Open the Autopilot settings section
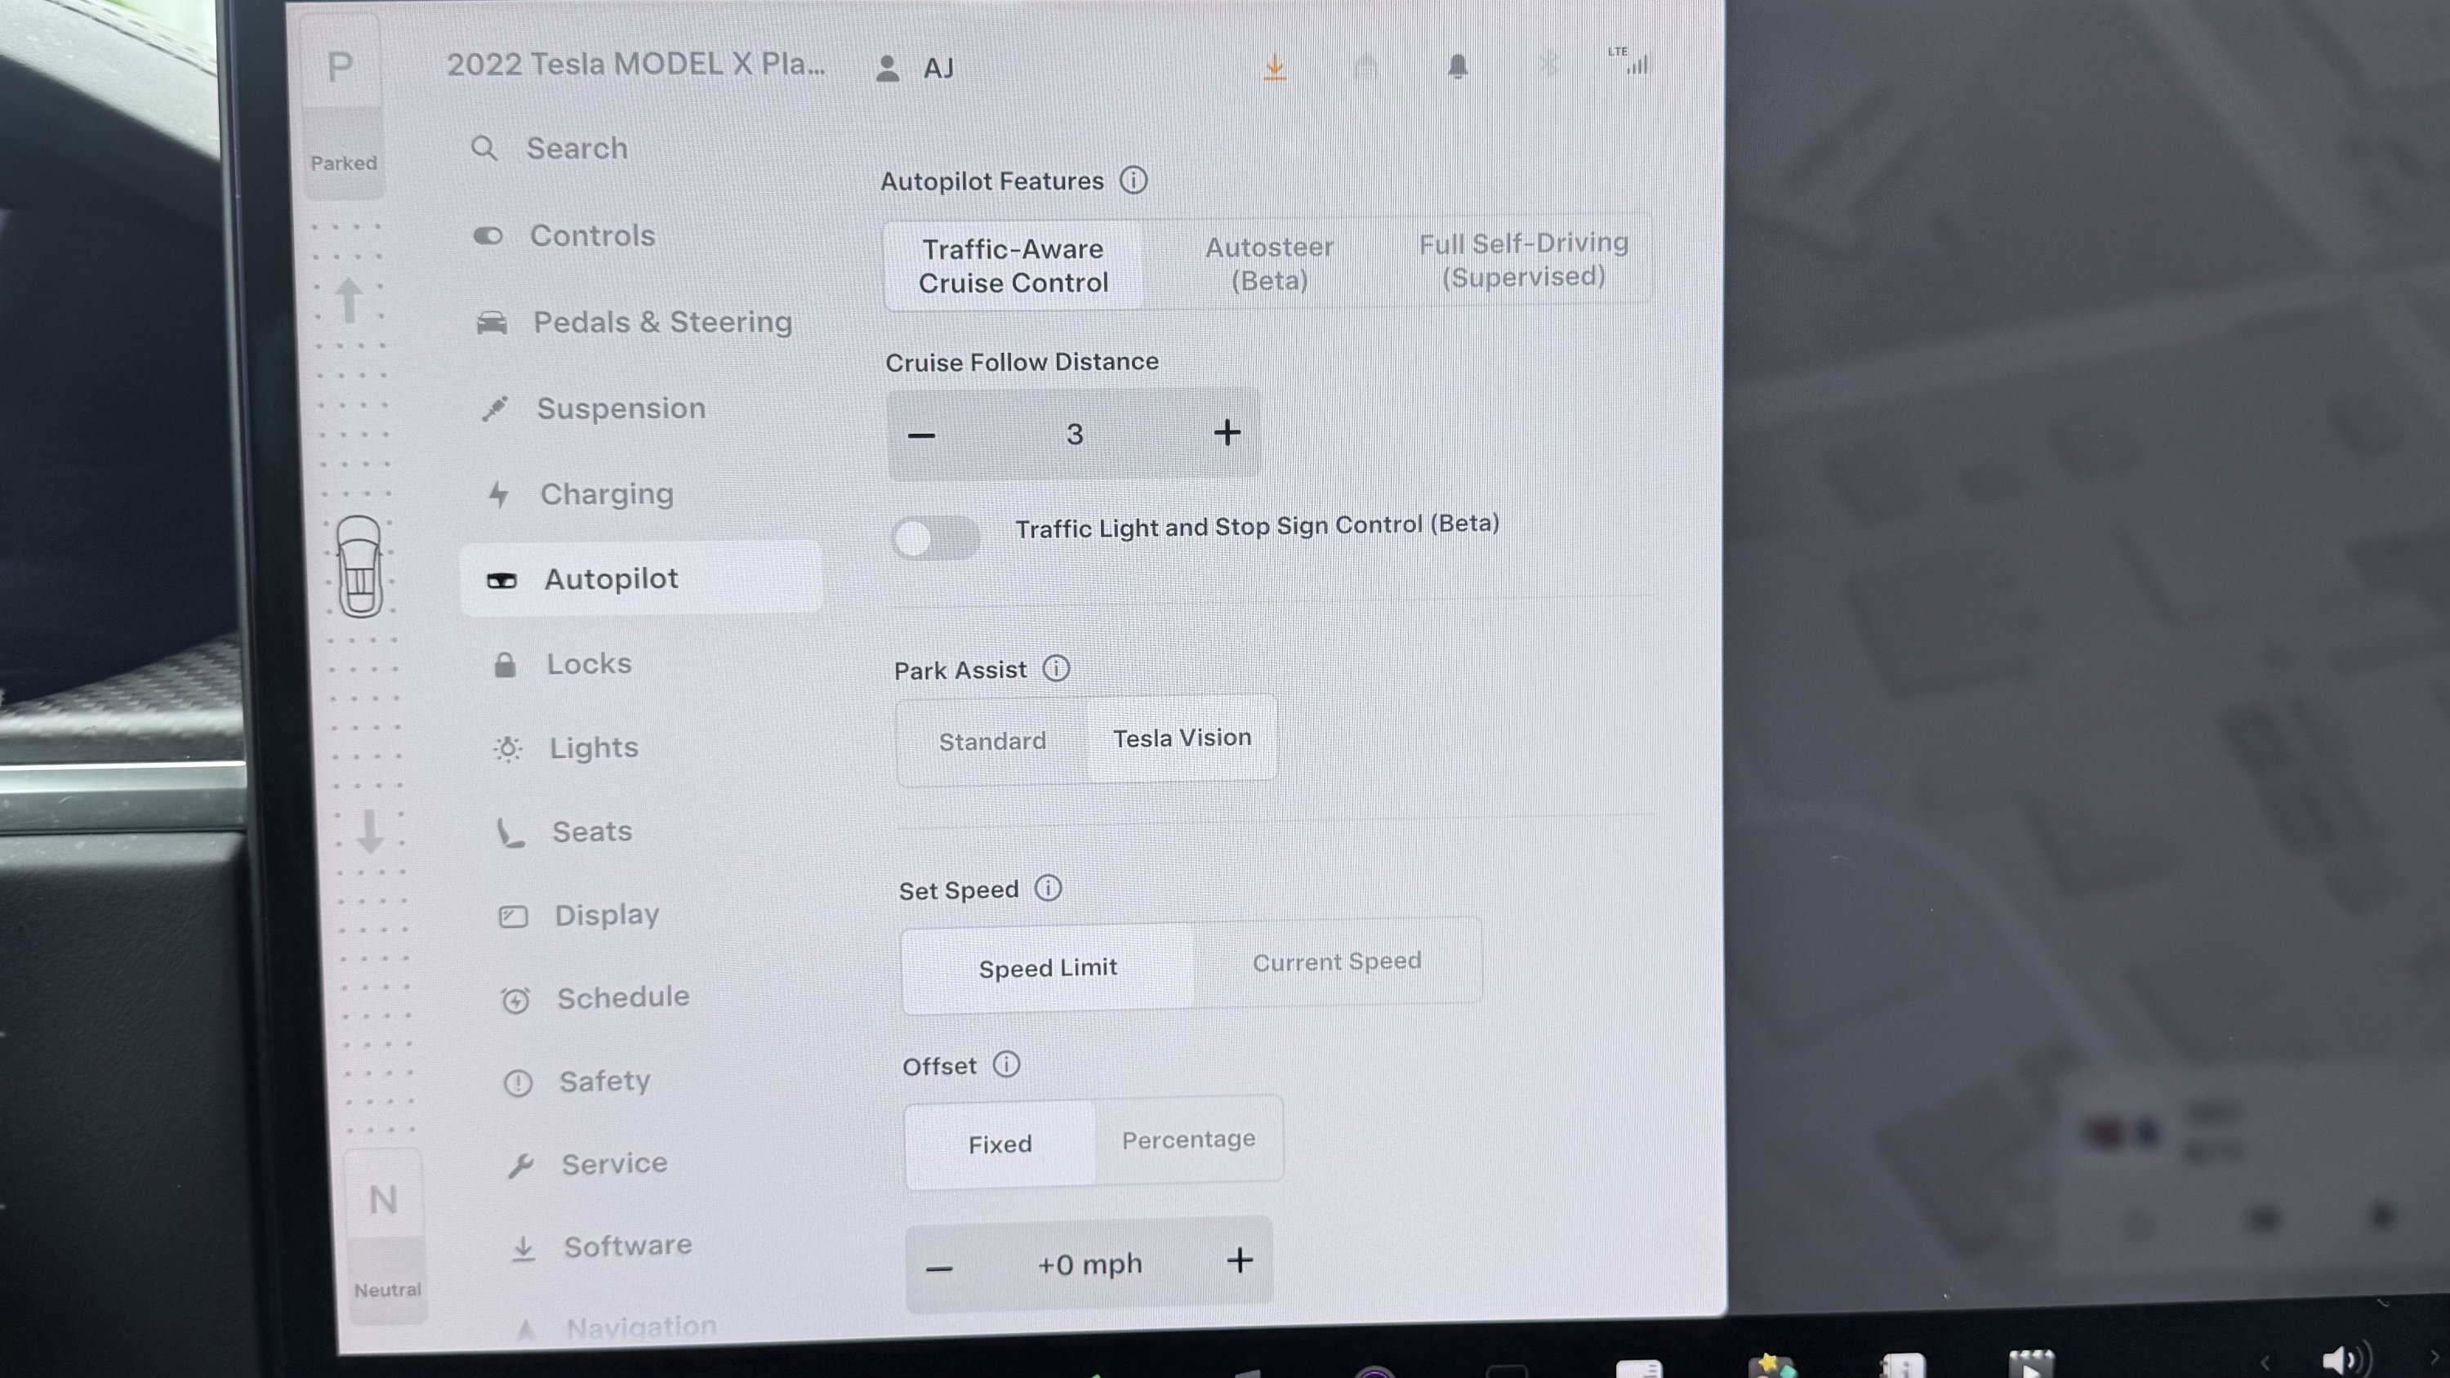Viewport: 2450px width, 1378px height. (x=642, y=579)
